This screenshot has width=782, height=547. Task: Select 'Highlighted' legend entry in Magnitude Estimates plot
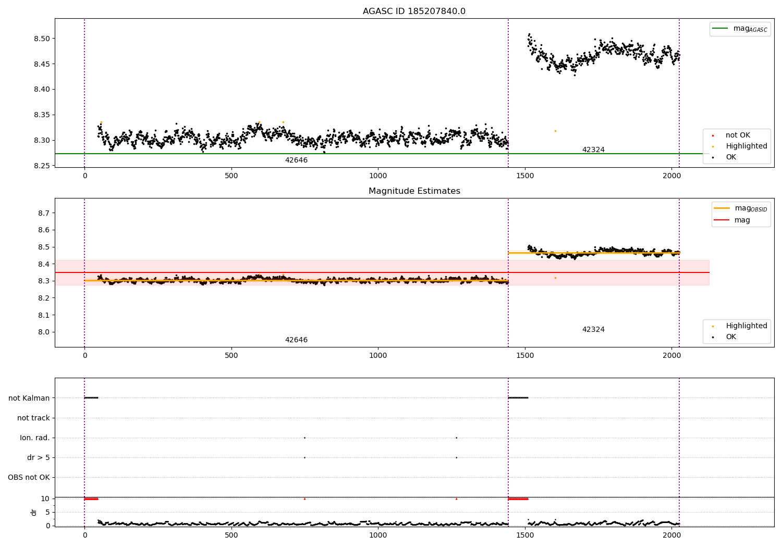coord(740,326)
